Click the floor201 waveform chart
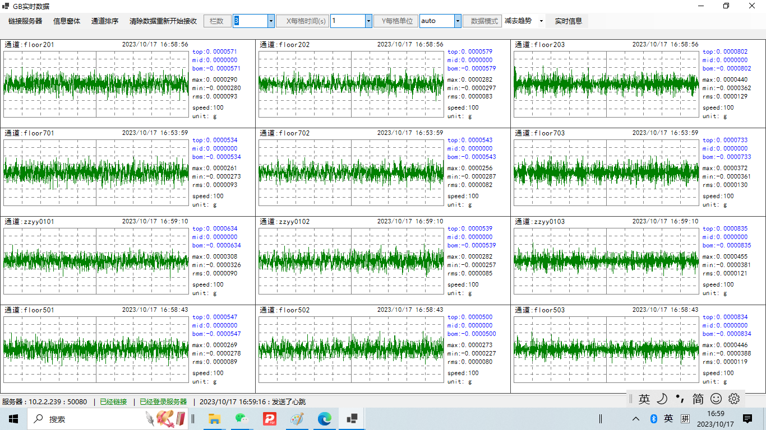The width and height of the screenshot is (766, 430). tap(96, 83)
